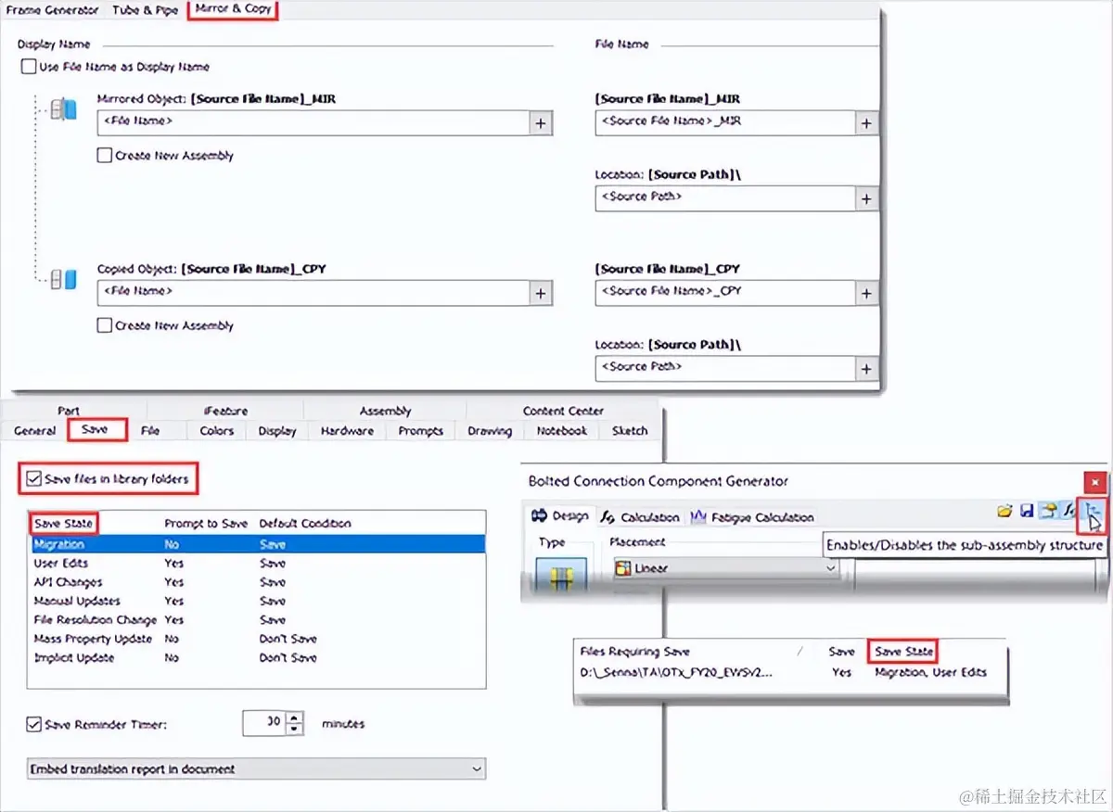Screen dimensions: 1113x812
Task: Open the Fatigue Calculation tab
Action: point(752,517)
